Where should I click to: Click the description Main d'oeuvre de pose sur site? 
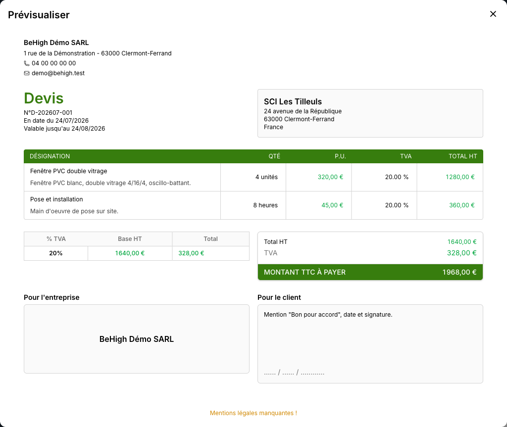click(x=74, y=211)
